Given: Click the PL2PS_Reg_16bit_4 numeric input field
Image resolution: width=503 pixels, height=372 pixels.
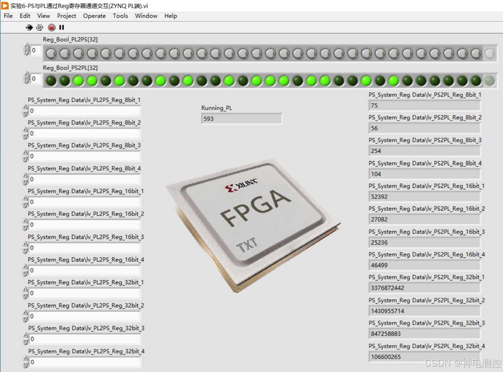Looking at the screenshot, I should click(85, 271).
